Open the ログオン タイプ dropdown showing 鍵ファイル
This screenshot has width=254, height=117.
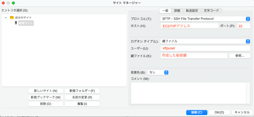[x=205, y=41]
